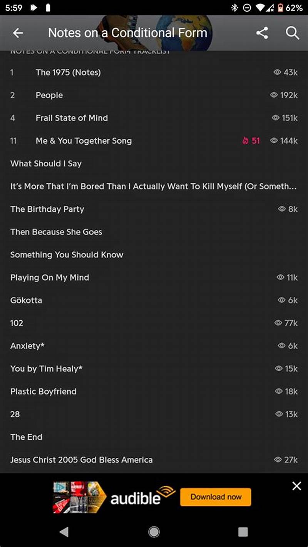Open the track Gökotta
Viewport: 308px width, 547px height.
click(26, 300)
